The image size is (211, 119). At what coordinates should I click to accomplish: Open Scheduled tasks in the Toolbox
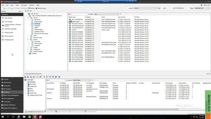point(8,40)
